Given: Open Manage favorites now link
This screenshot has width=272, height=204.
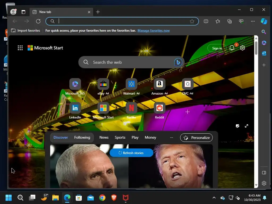Looking at the screenshot, I should [x=154, y=31].
